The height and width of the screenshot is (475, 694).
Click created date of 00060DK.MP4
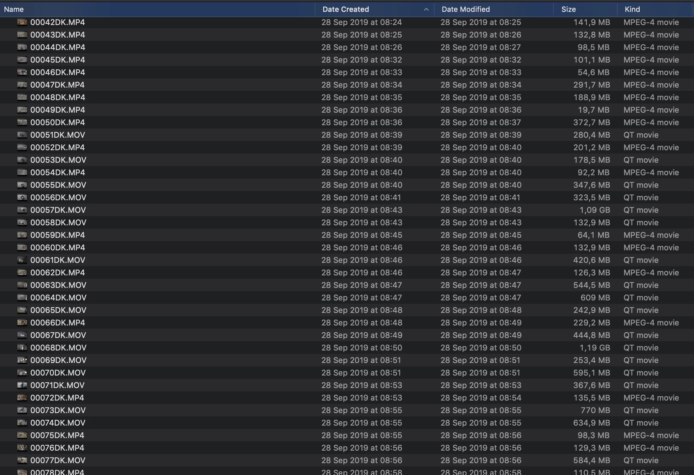click(361, 247)
